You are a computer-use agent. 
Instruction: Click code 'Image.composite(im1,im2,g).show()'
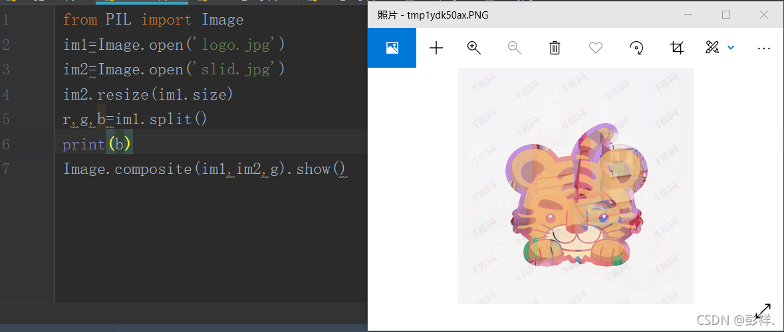[x=205, y=169]
